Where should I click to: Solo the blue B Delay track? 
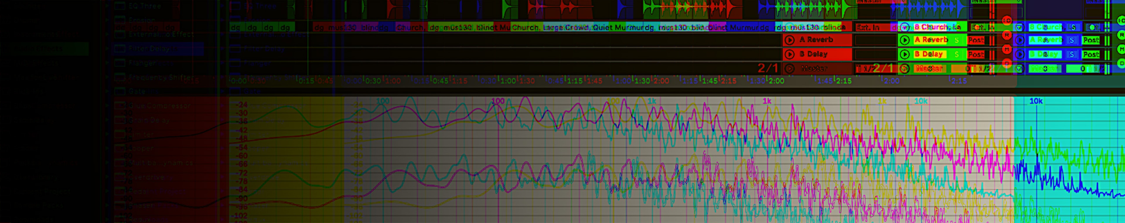[1072, 55]
